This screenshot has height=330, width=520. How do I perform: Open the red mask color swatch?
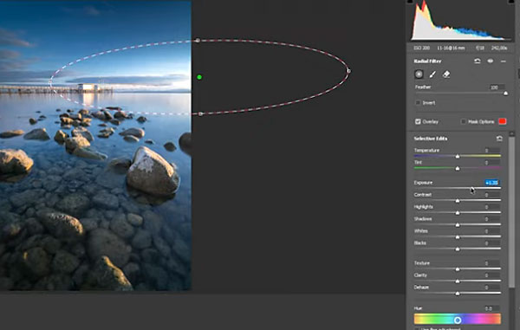click(x=502, y=121)
